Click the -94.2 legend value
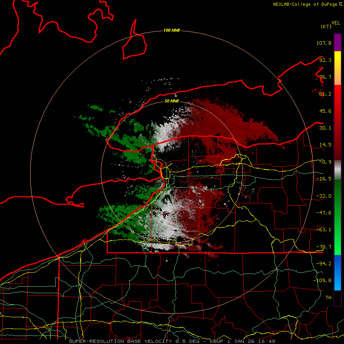 (324, 264)
